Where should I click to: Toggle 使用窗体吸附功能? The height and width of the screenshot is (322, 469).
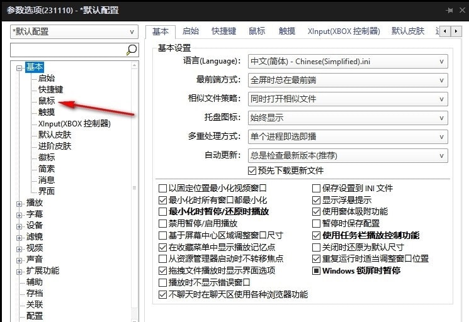coord(316,212)
